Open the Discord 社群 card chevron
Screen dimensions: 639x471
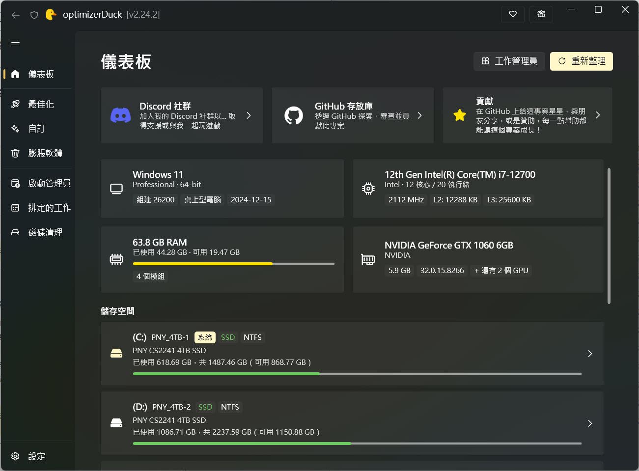tap(249, 115)
